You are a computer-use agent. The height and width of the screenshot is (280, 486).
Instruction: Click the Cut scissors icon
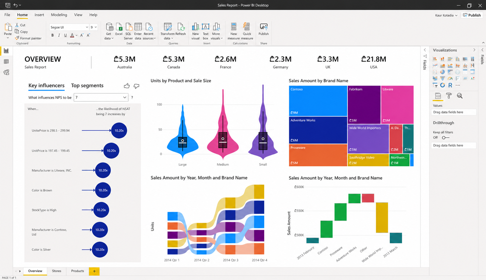[17, 25]
